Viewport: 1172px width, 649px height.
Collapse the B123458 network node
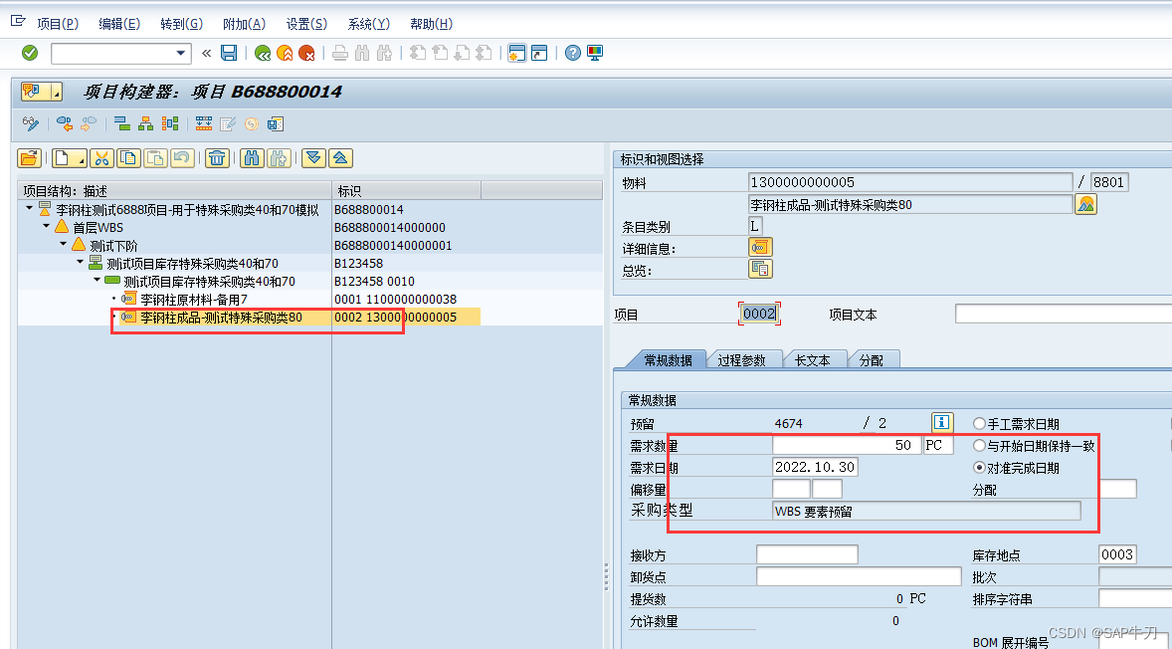click(x=80, y=262)
